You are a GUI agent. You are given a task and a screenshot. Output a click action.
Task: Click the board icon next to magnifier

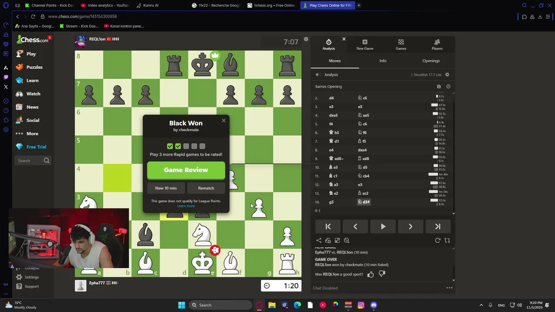coord(337,240)
